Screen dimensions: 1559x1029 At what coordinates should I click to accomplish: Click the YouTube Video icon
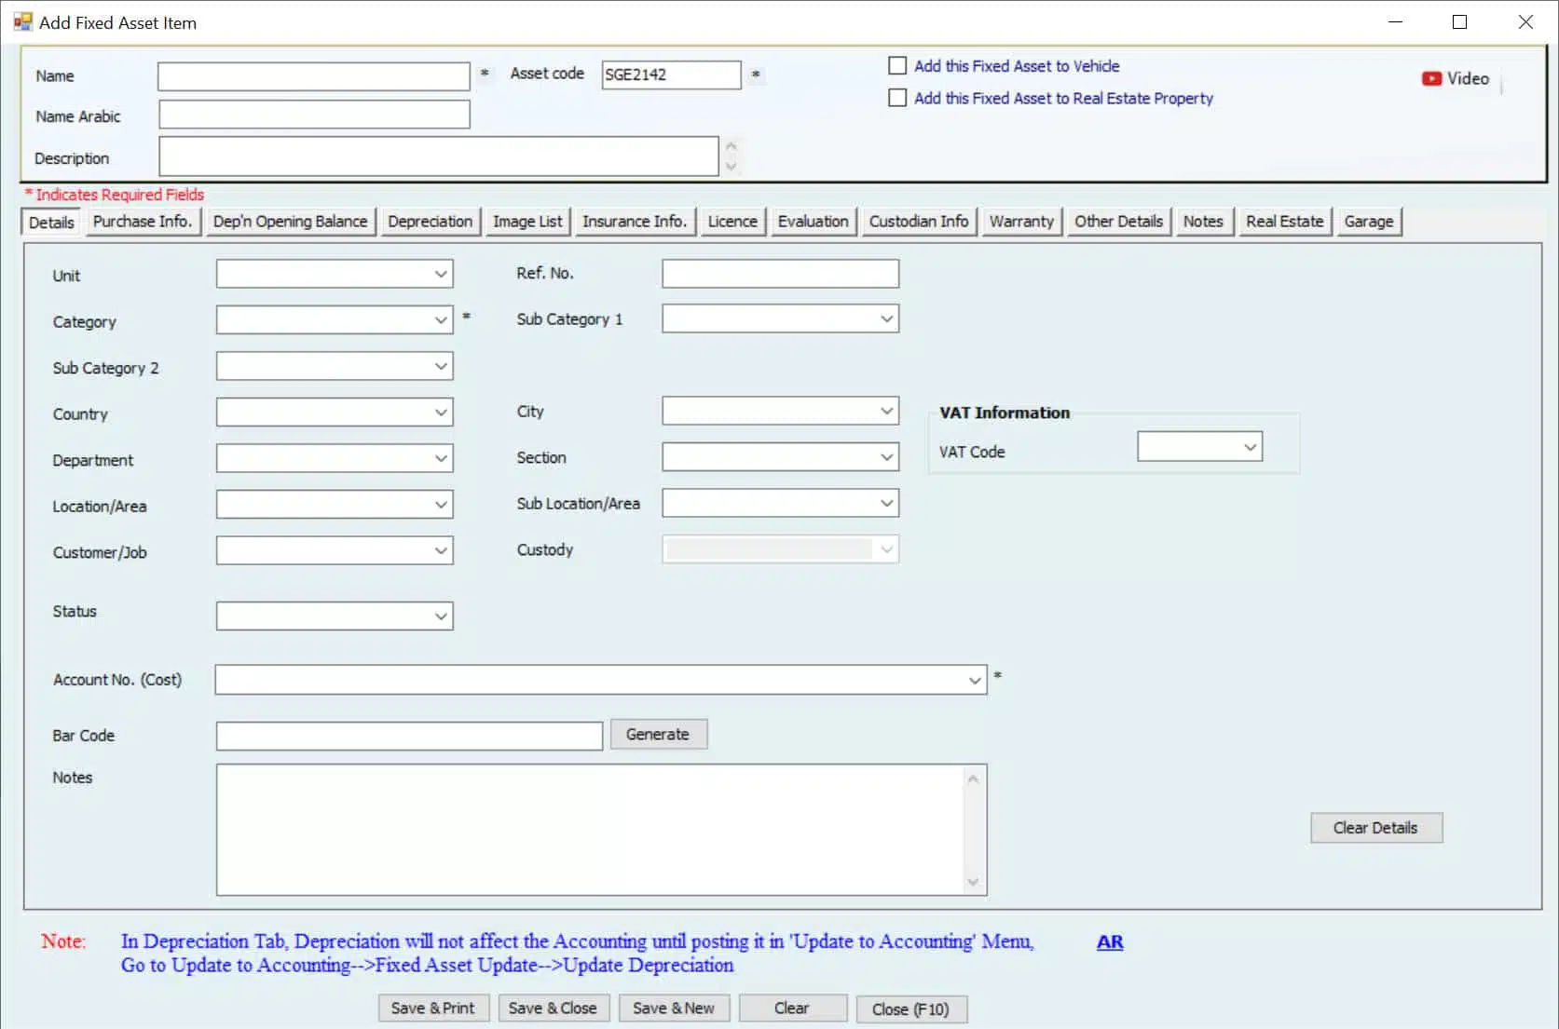click(x=1431, y=78)
